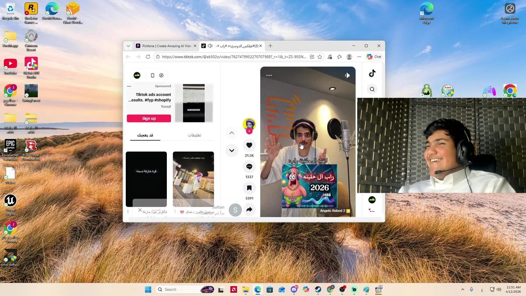Open File Explorer from the taskbar

(245, 289)
